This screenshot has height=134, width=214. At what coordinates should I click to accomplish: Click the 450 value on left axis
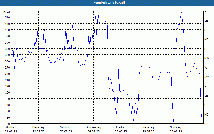click(7, 30)
